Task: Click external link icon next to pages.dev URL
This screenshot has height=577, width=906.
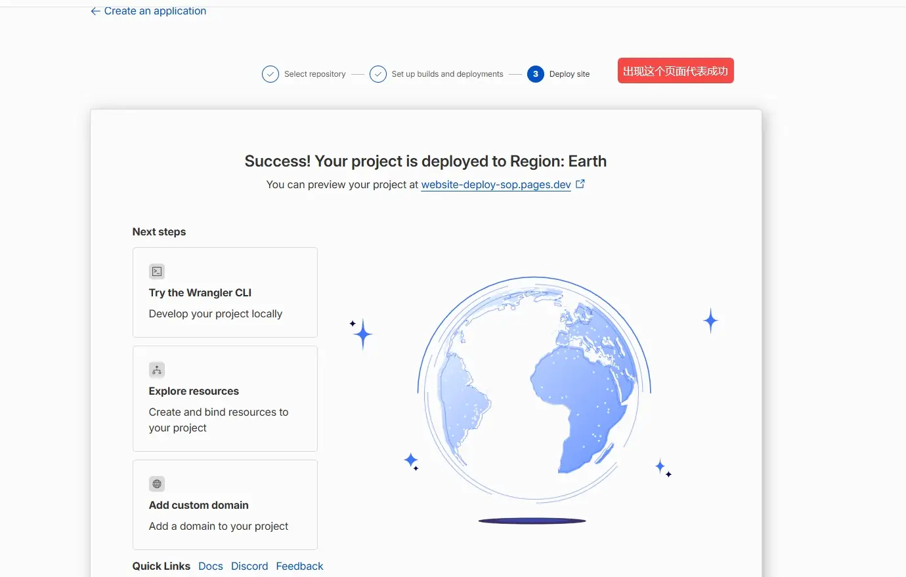Action: coord(580,184)
